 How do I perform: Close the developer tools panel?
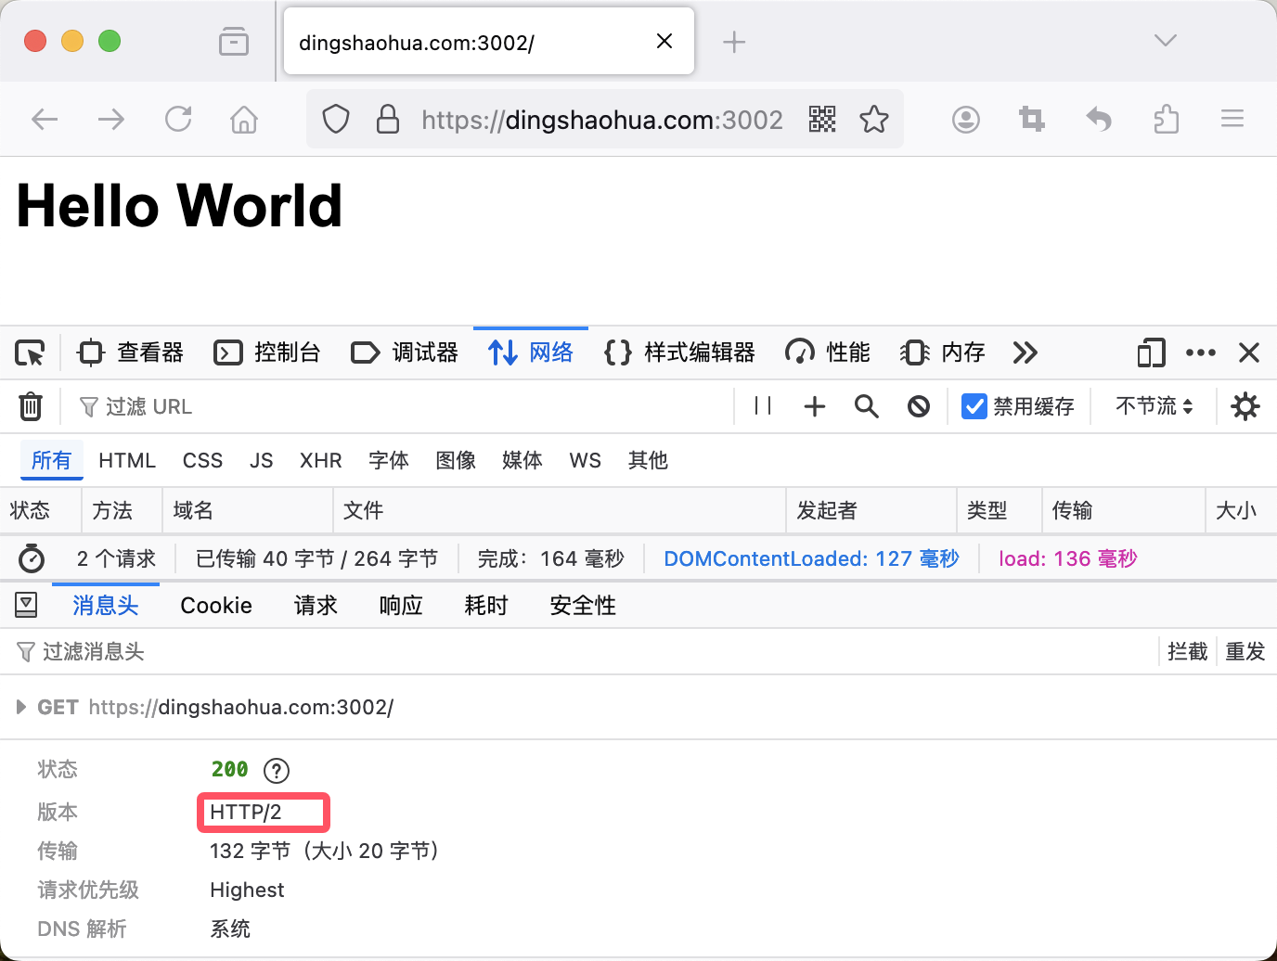pos(1249,352)
